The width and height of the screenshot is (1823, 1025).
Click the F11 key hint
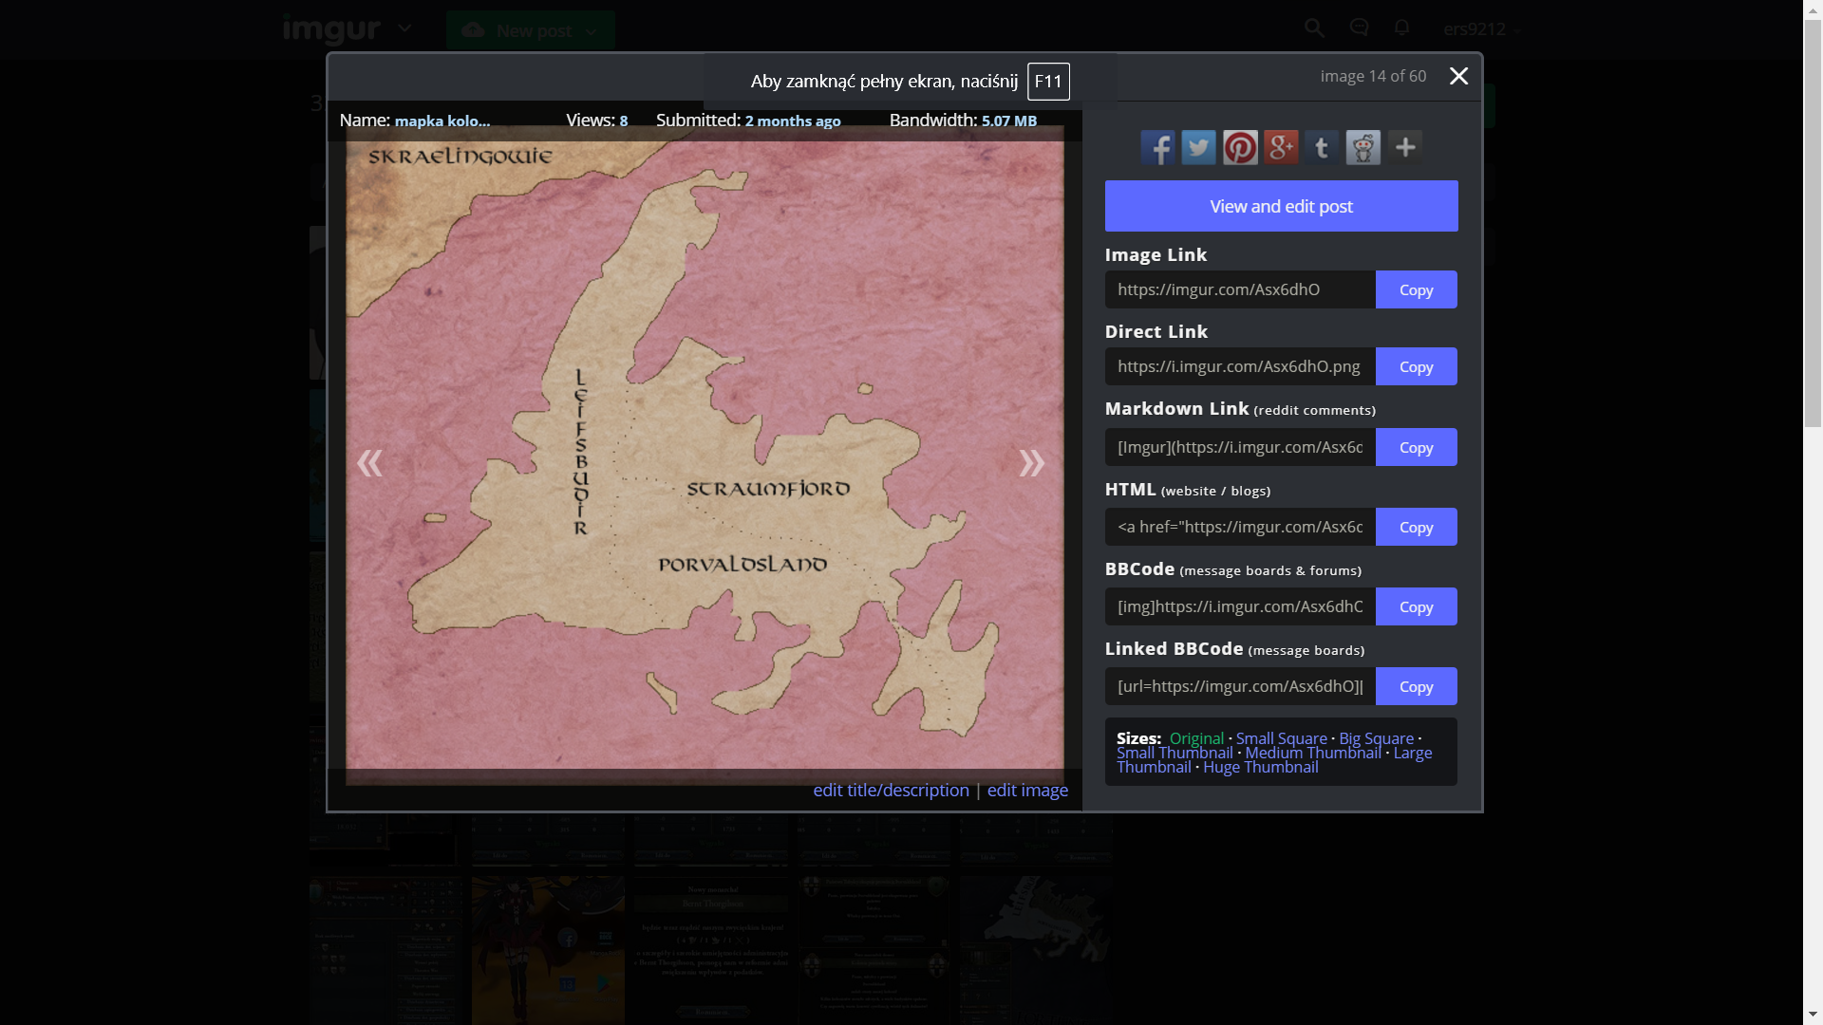pyautogui.click(x=1048, y=82)
